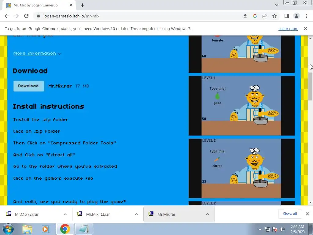Viewport: 313px width, 235px height.
Task: Open Chrome side panel
Action: point(287,16)
